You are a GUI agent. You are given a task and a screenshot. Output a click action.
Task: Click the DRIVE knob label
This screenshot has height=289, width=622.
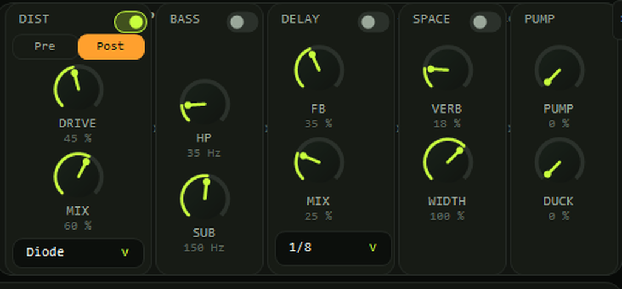78,124
